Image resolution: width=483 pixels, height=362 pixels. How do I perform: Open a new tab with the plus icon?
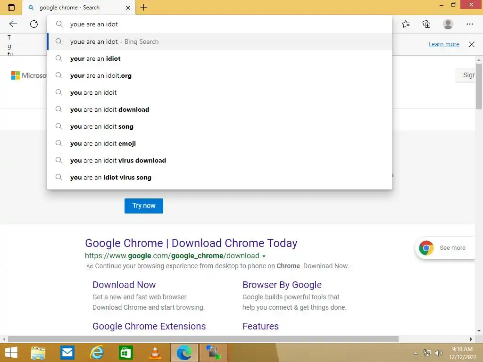[143, 8]
